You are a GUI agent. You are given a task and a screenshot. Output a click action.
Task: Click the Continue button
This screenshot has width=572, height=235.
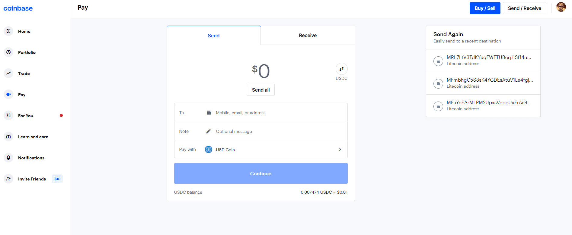tap(261, 174)
